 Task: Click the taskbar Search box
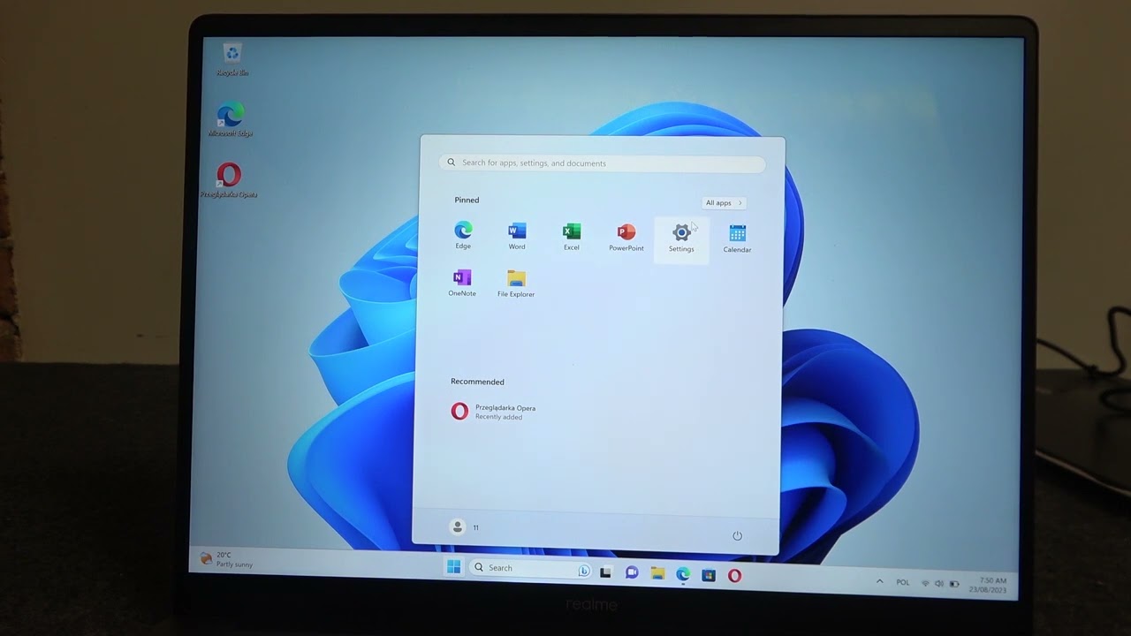pyautogui.click(x=530, y=569)
